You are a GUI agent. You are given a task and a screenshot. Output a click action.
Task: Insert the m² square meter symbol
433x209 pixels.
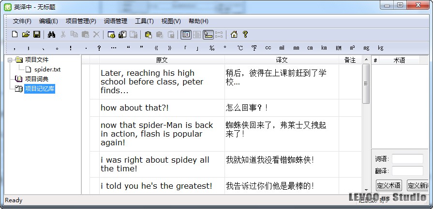point(352,48)
